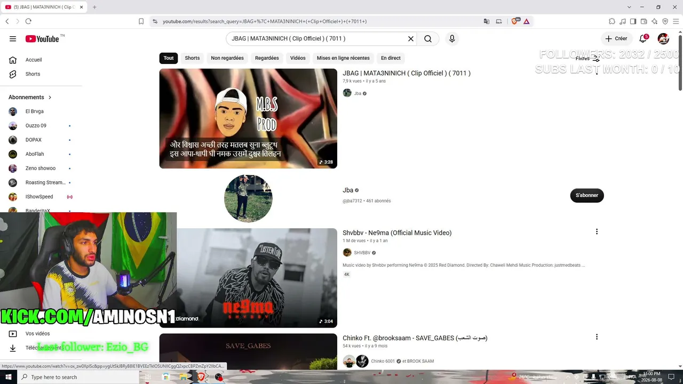This screenshot has width=683, height=384.
Task: Open the Microsoft Store taskbar icon
Action: click(x=166, y=377)
